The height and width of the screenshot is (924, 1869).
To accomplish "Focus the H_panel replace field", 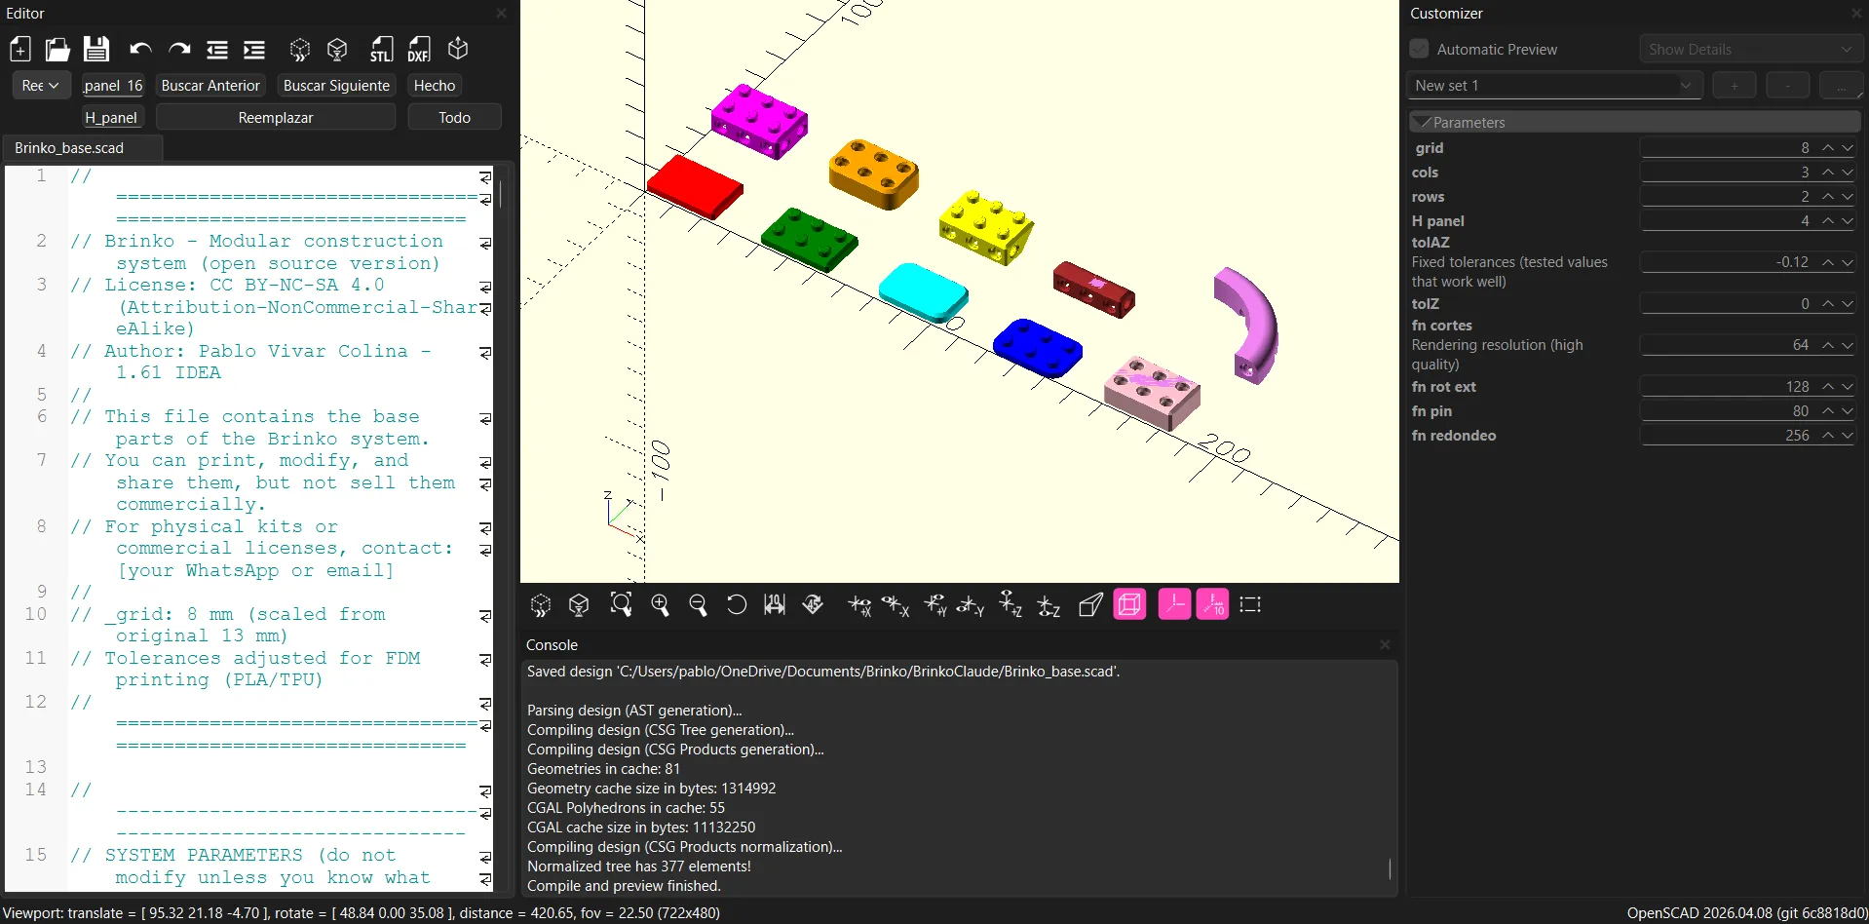I will click(113, 118).
